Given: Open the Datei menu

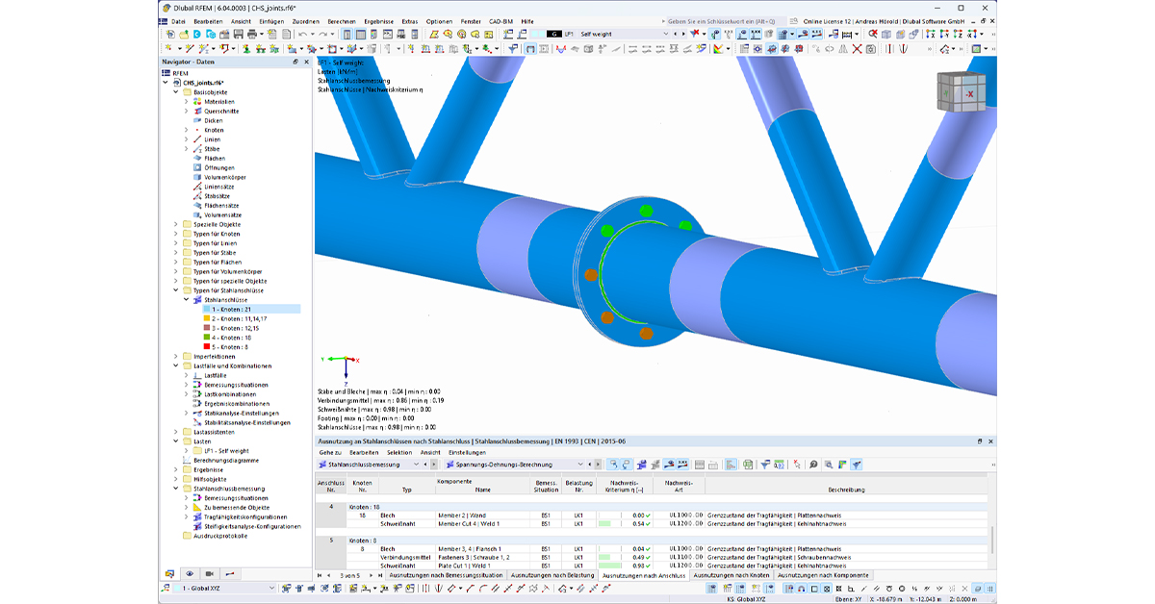Looking at the screenshot, I should pos(178,20).
